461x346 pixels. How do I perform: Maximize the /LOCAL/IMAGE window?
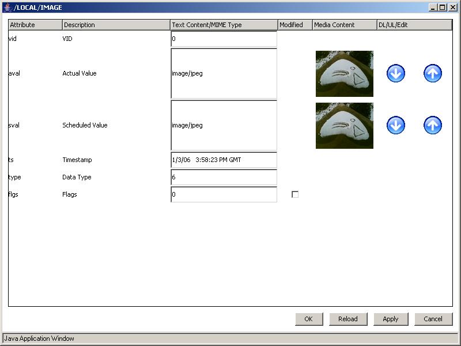tap(442, 7)
